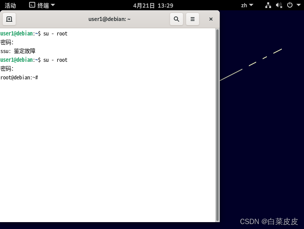Open the zh input source menu
This screenshot has height=229, width=304.
click(247, 5)
